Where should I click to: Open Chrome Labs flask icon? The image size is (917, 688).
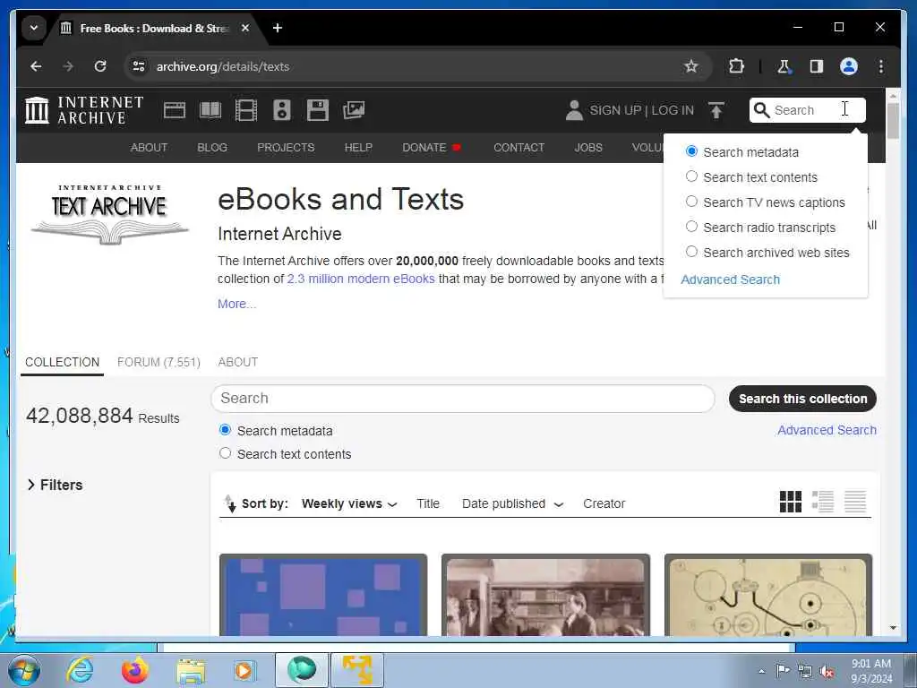[784, 66]
